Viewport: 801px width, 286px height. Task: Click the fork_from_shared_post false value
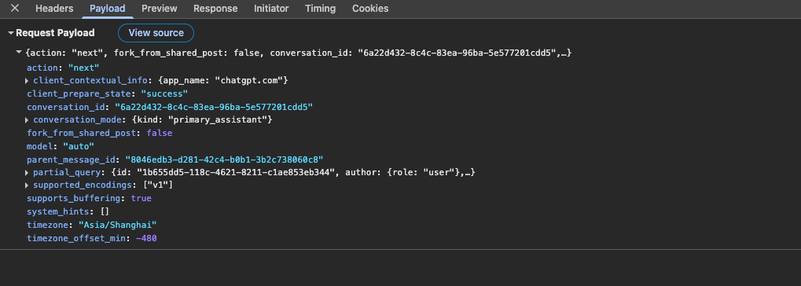click(160, 133)
